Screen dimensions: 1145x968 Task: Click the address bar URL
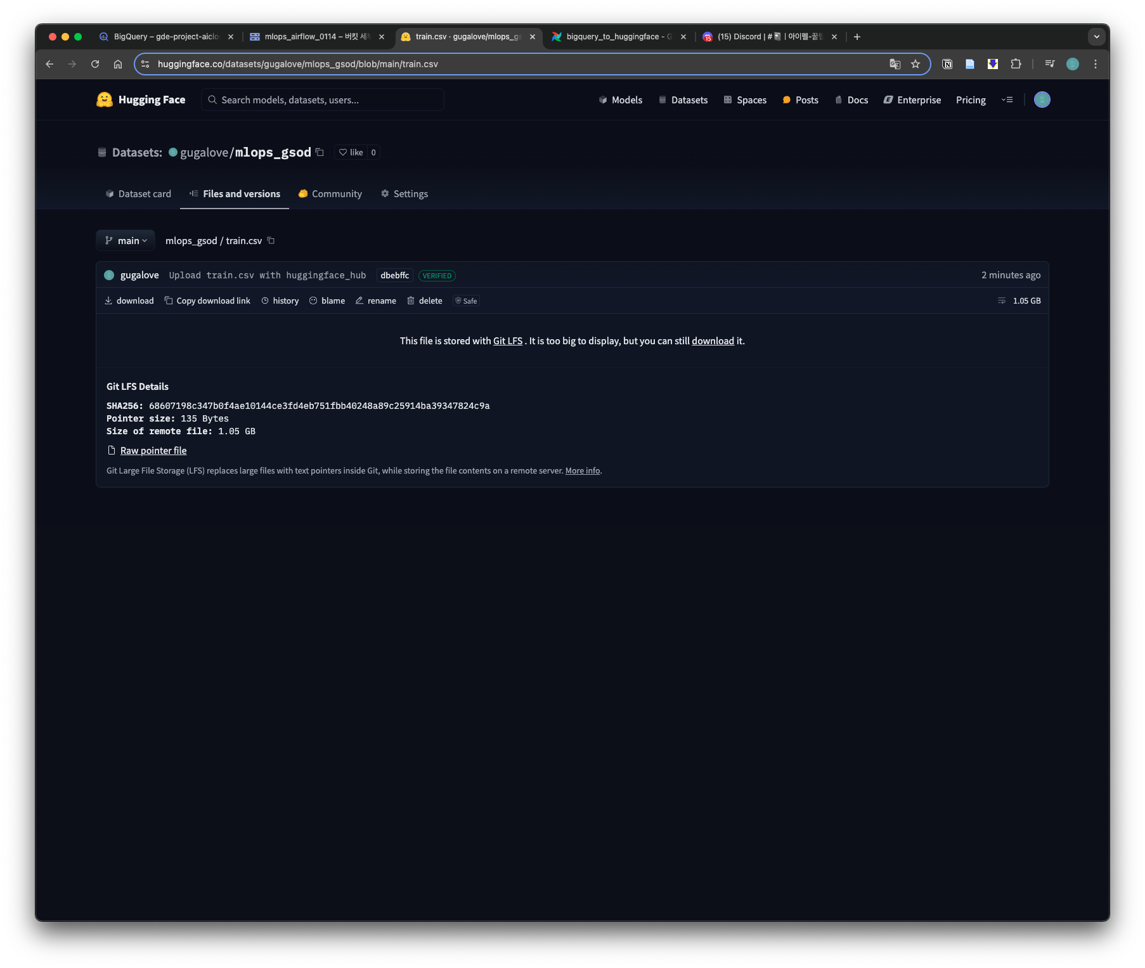pos(298,64)
